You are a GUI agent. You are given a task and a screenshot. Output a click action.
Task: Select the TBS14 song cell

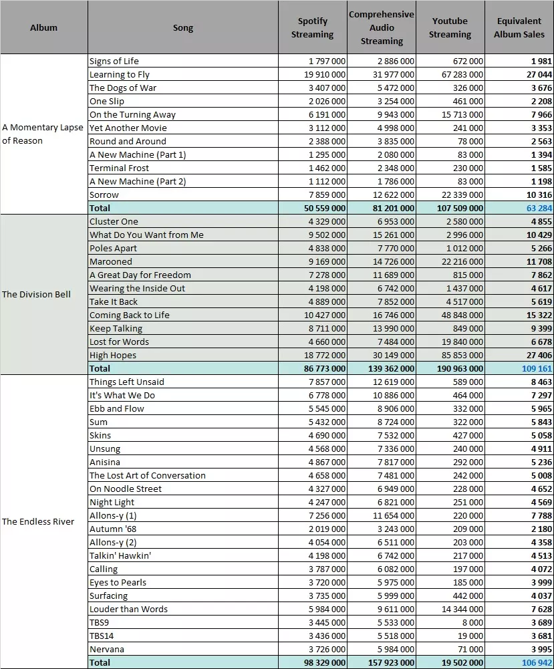[183, 636]
